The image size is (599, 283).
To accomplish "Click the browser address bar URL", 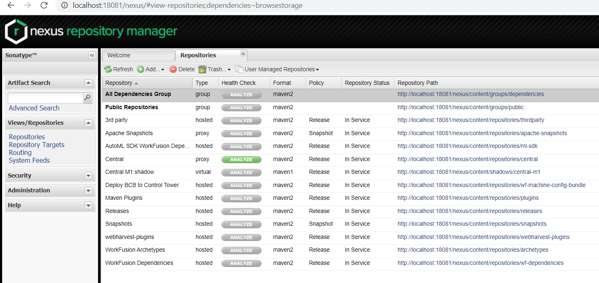I will [x=188, y=5].
